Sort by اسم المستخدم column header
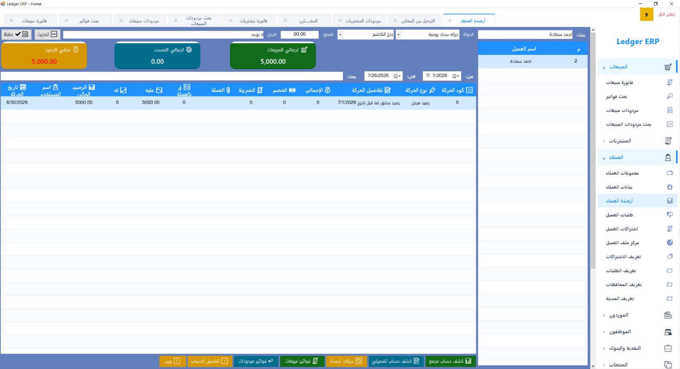Screen dimensions: 680x369 [50, 90]
